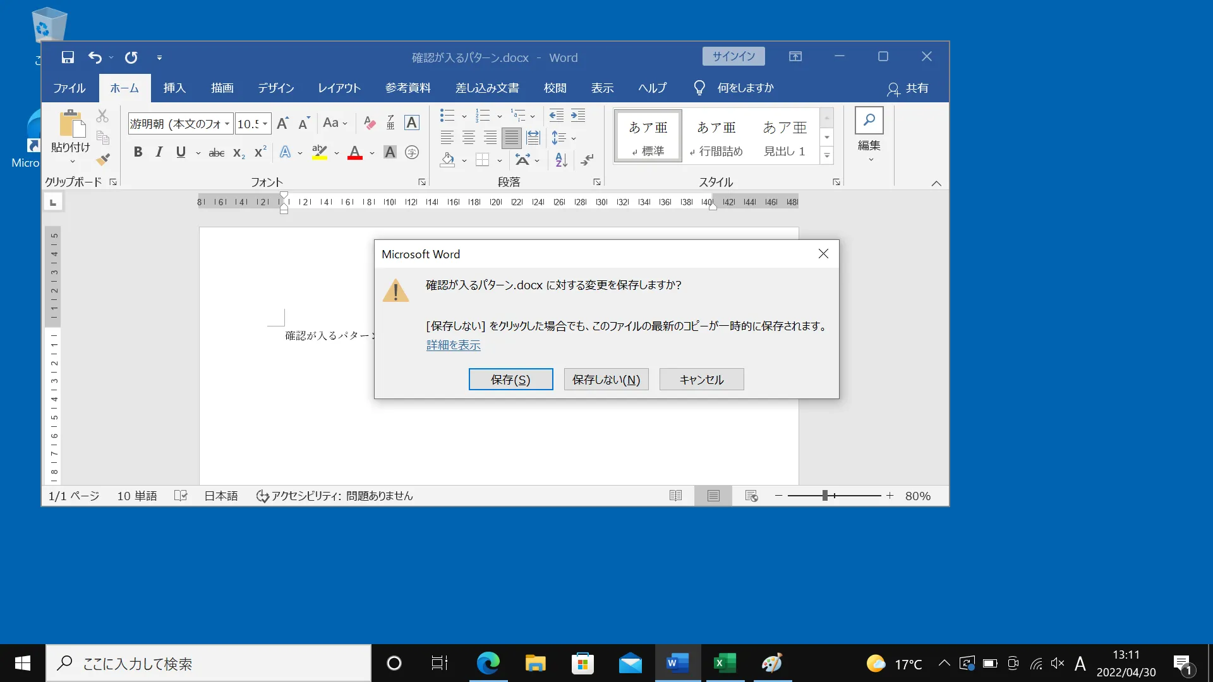
Task: Click the Clear Formatting eraser icon
Action: [x=370, y=123]
